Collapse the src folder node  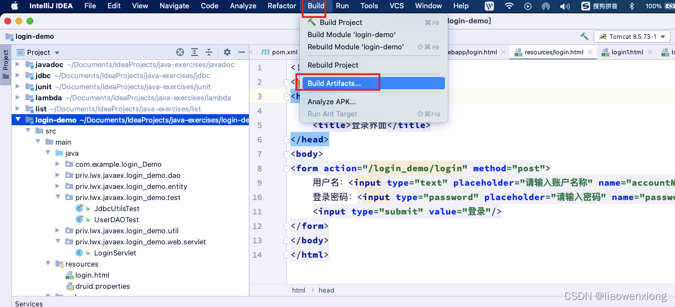(x=28, y=131)
